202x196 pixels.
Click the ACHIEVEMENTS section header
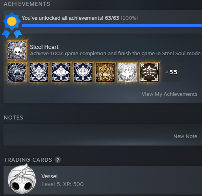(x=27, y=4)
